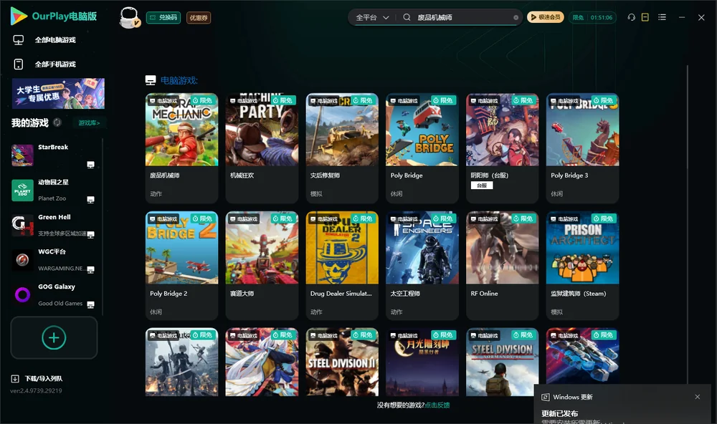Click the yellow square icon in title bar
The image size is (717, 424).
[x=645, y=17]
